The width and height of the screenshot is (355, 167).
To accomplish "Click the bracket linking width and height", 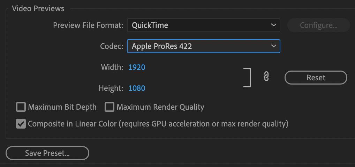I will (248, 77).
